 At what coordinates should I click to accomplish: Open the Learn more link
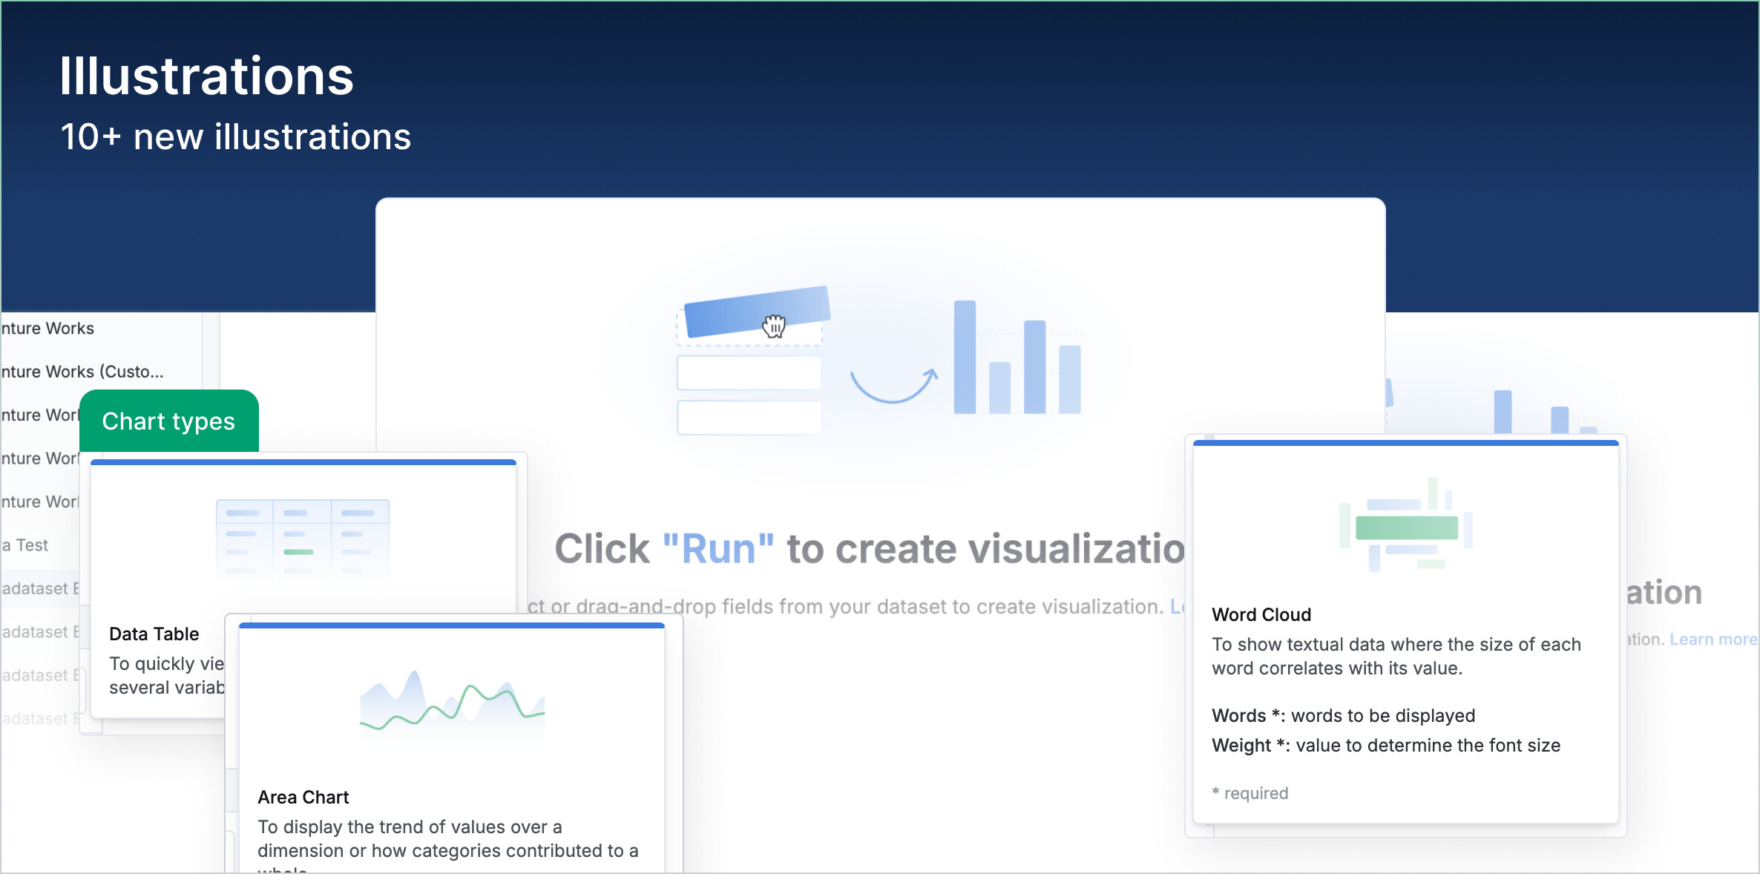[1713, 640]
